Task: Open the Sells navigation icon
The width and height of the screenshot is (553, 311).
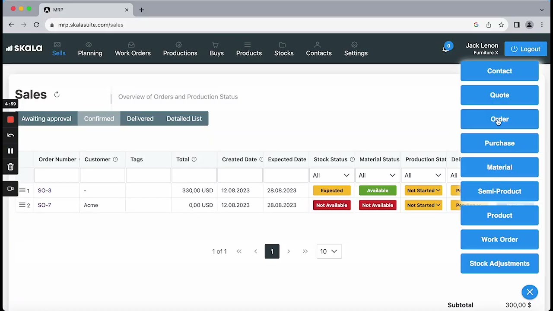Action: pos(57,45)
